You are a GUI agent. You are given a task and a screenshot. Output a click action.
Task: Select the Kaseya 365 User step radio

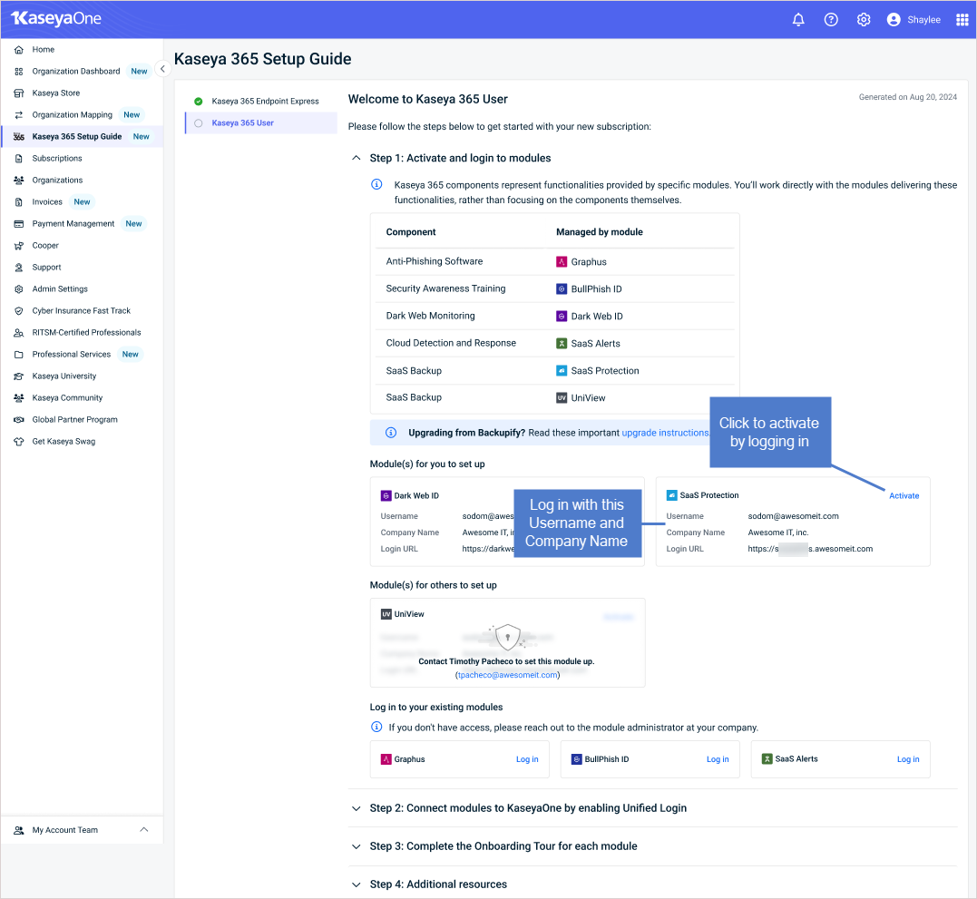point(198,123)
